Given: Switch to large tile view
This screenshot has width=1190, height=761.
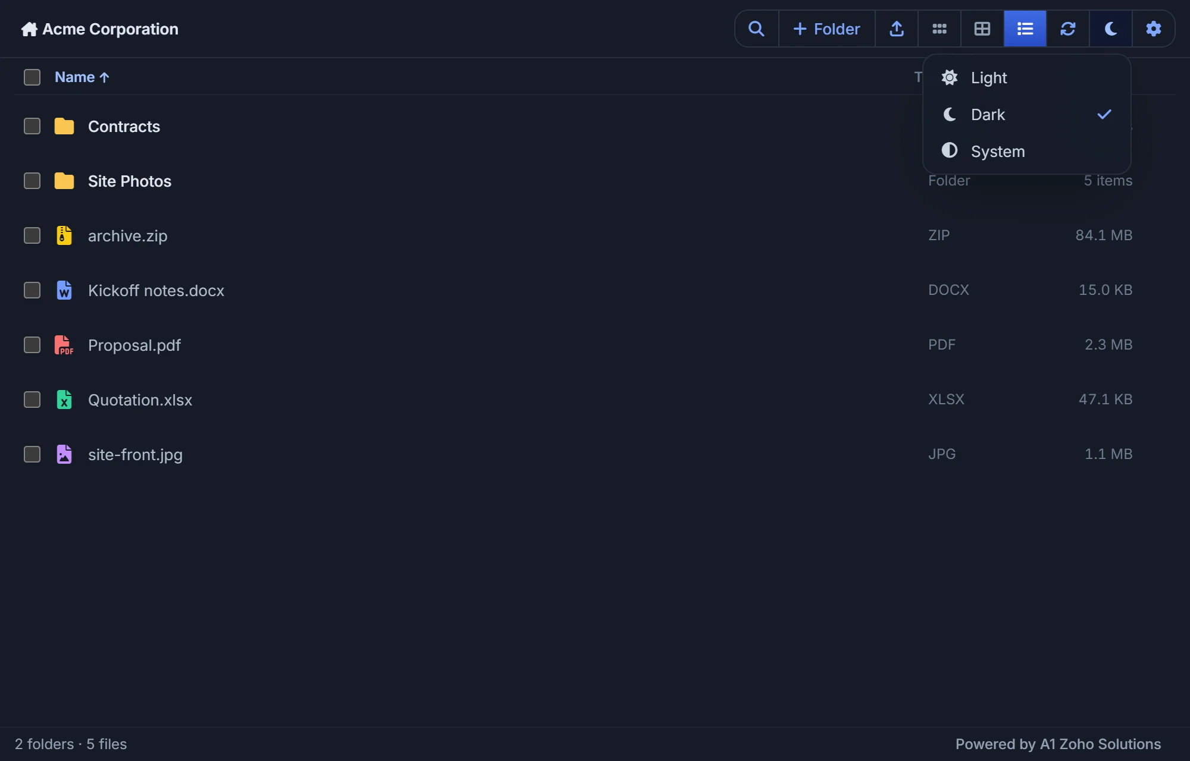Looking at the screenshot, I should click(x=982, y=29).
